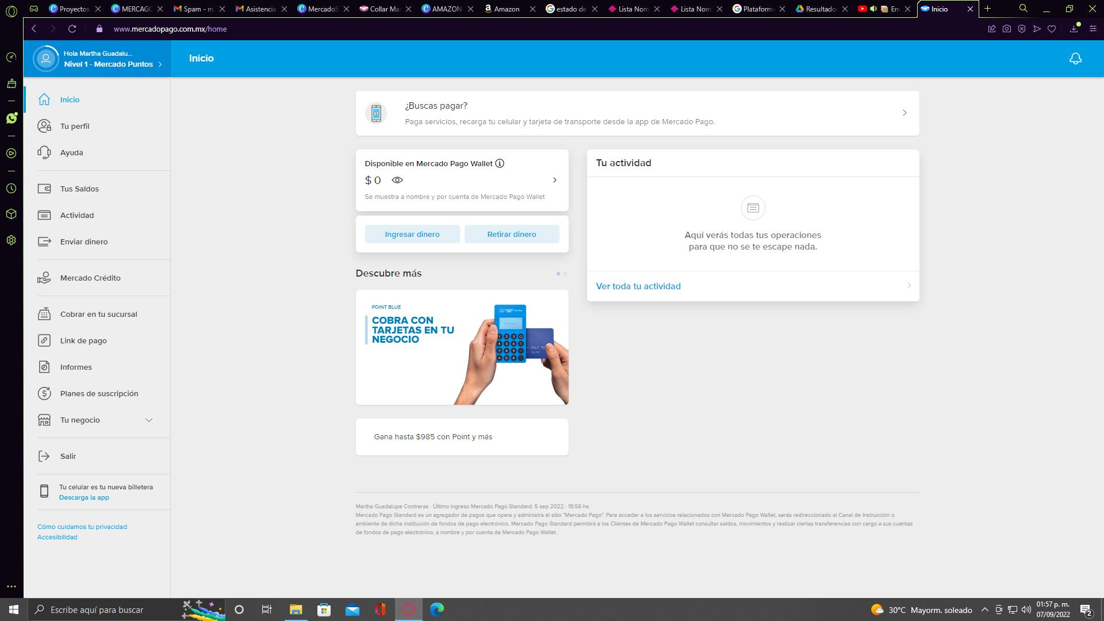
Task: Click the browser reload page icon
Action: (x=72, y=29)
